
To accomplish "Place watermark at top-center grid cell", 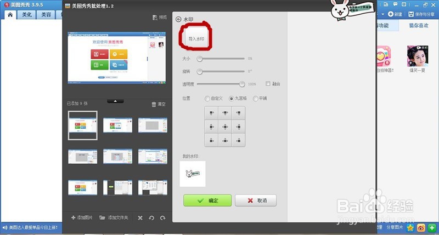I will (225, 113).
